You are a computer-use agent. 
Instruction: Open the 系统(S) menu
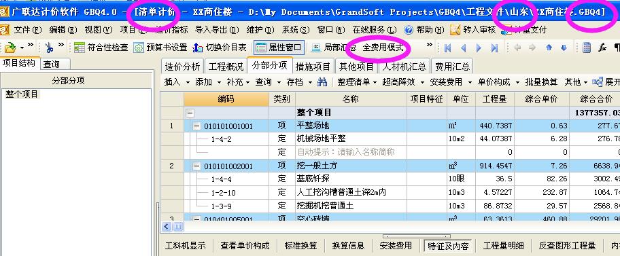(296, 30)
